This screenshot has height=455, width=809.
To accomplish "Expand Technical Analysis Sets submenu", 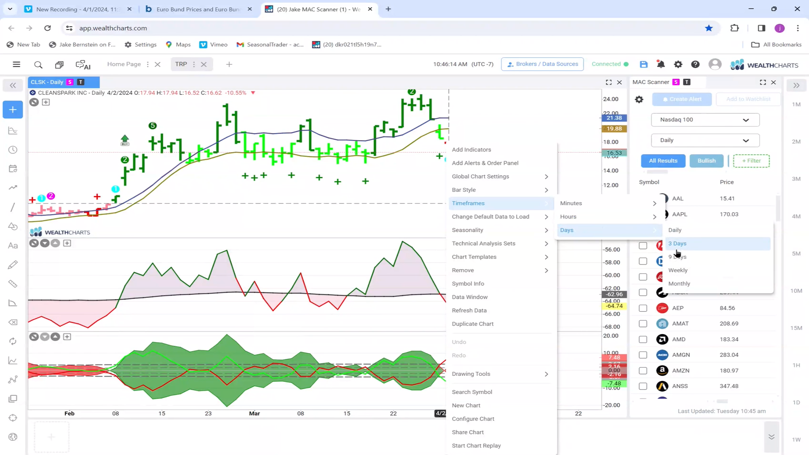I will [x=500, y=244].
